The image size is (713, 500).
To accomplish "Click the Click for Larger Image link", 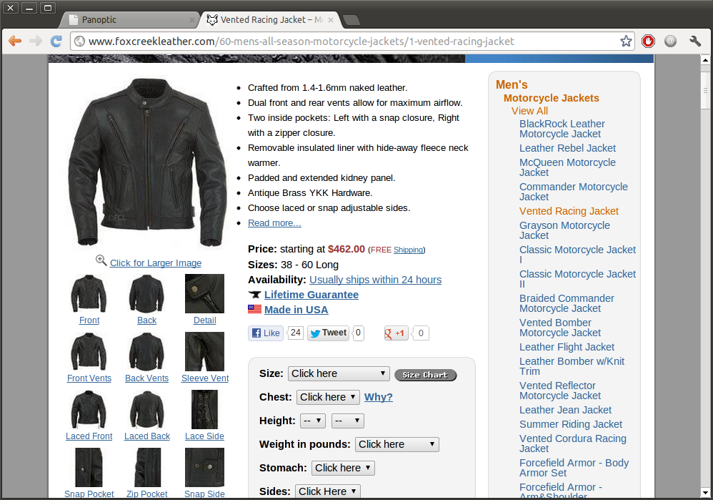I will (x=156, y=263).
